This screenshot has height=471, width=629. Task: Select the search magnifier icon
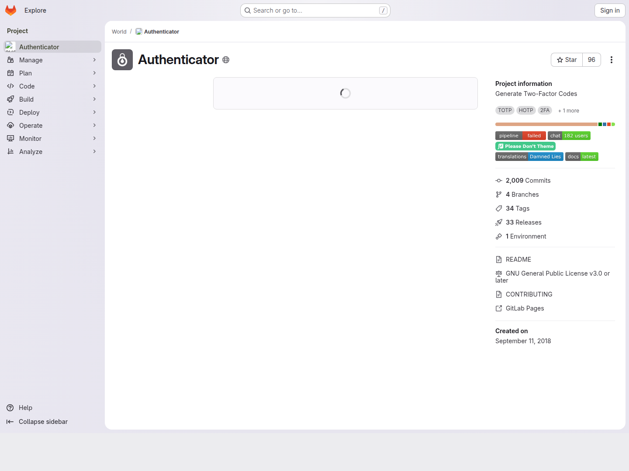tap(248, 10)
